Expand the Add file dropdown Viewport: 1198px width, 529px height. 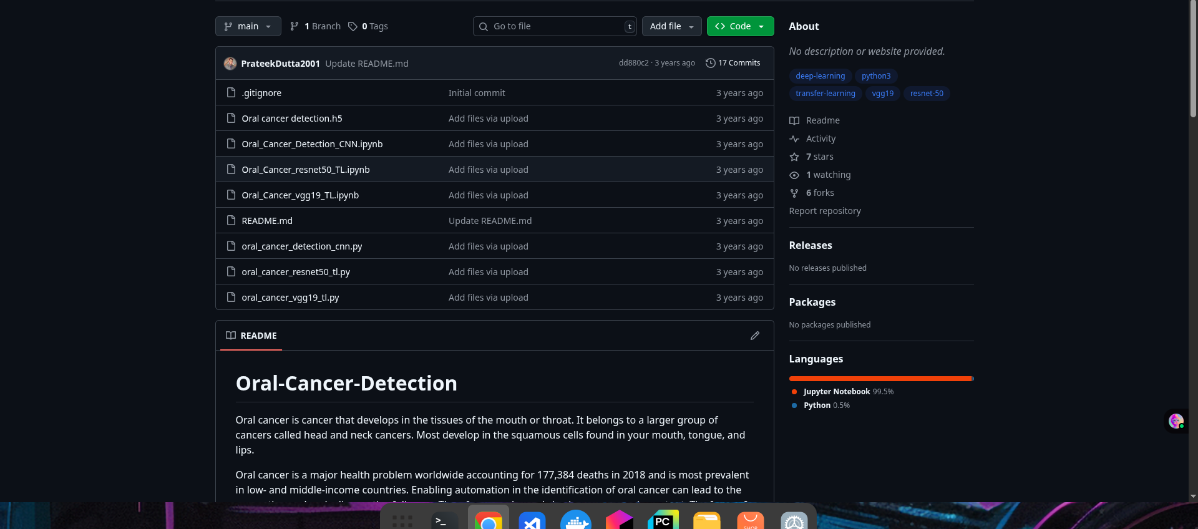click(671, 26)
